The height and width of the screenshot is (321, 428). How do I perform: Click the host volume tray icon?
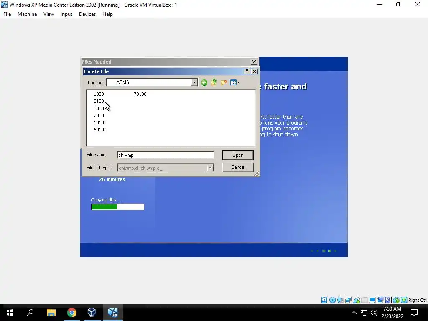point(374,313)
